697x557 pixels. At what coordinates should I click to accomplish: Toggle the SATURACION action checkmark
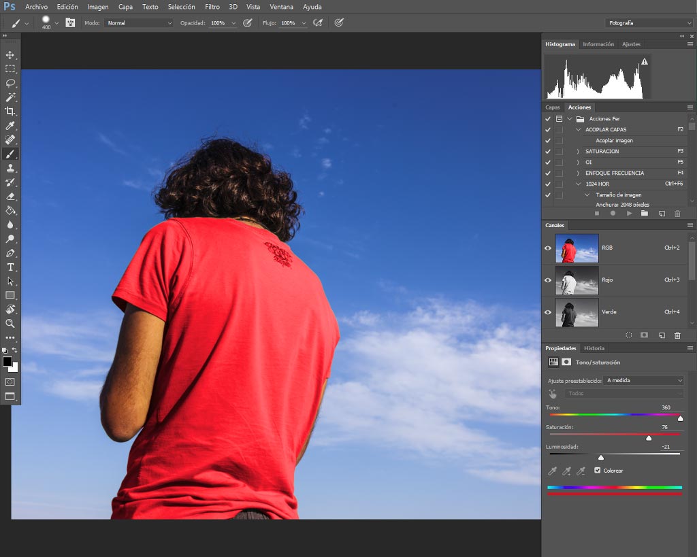(548, 152)
